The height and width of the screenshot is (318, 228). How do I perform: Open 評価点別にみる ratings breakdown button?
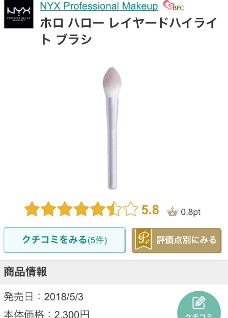[x=176, y=240]
